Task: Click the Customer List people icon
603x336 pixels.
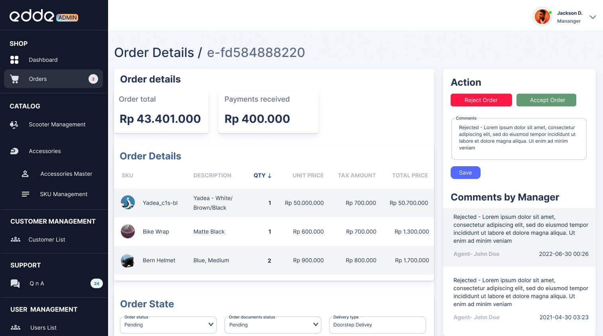Action: coord(16,240)
